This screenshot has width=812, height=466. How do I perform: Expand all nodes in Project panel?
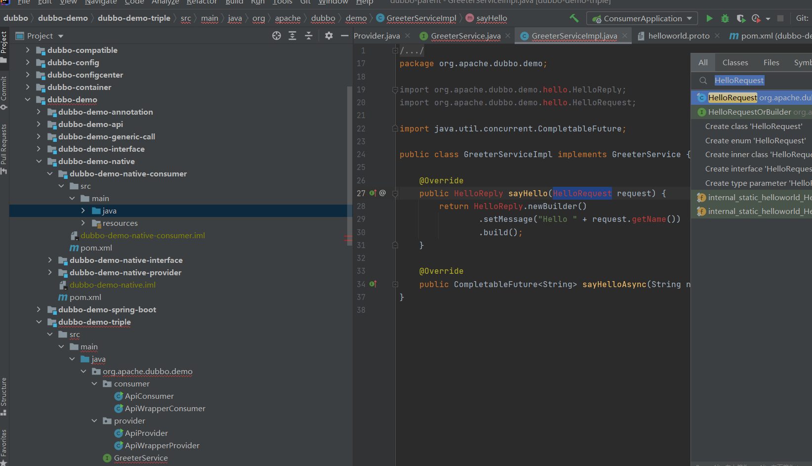292,36
